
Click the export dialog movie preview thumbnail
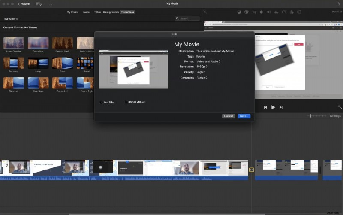pyautogui.click(x=133, y=69)
